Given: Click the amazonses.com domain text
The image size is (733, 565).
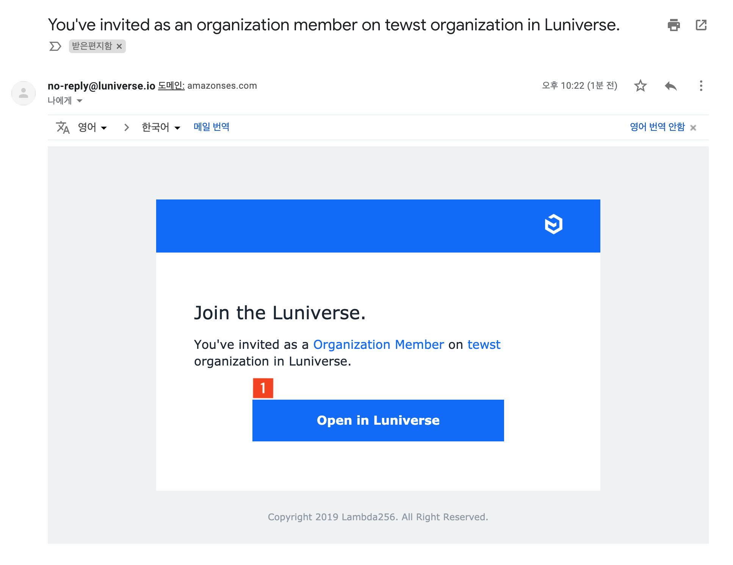Looking at the screenshot, I should (222, 86).
